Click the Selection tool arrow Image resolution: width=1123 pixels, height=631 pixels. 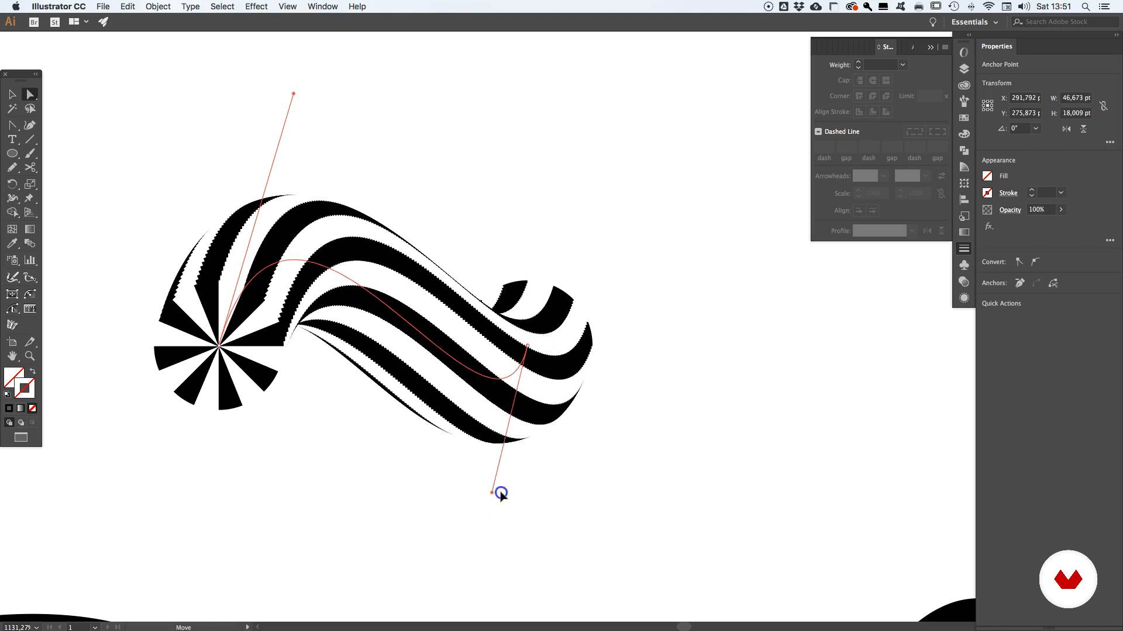[x=12, y=95]
